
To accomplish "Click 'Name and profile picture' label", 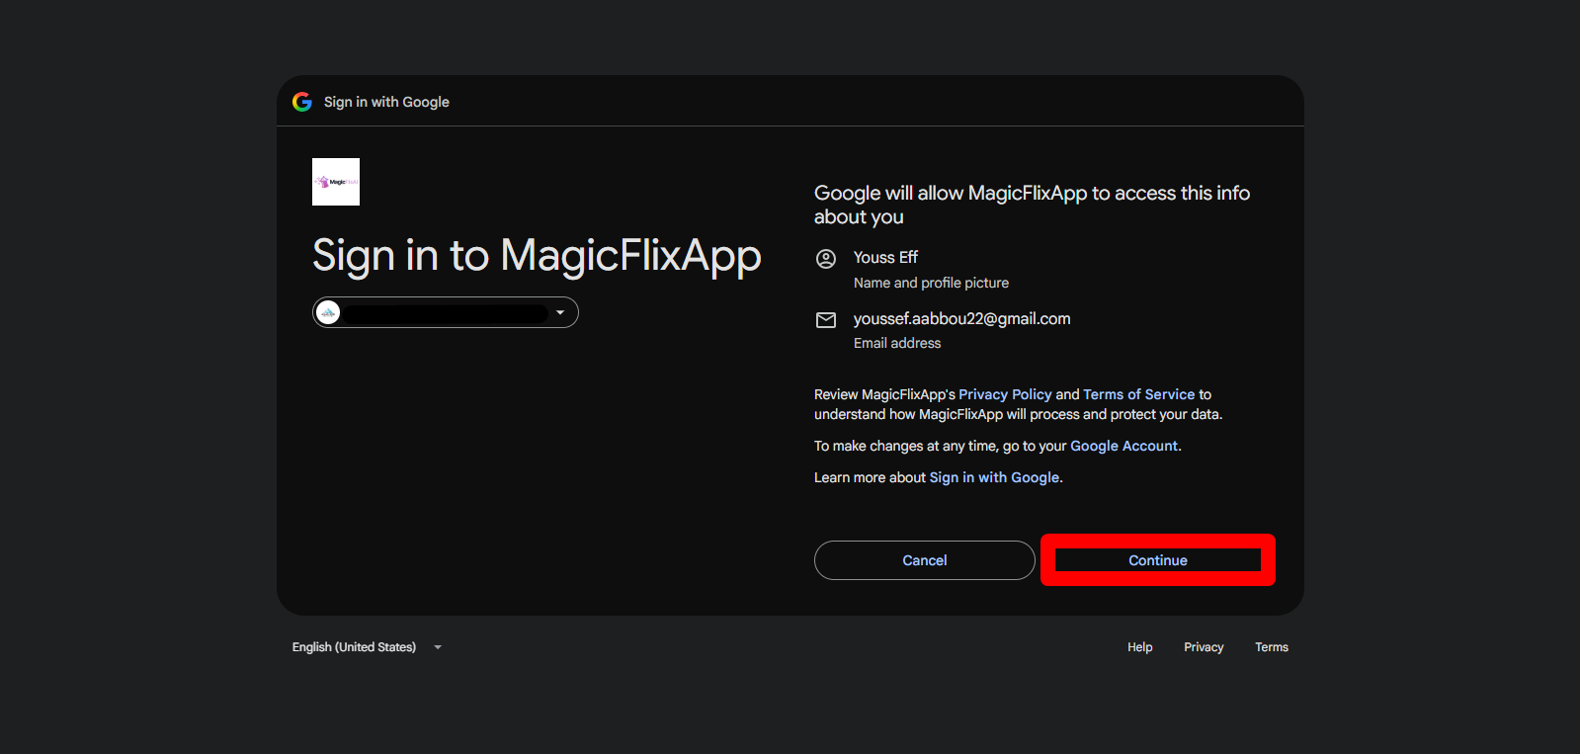I will click(931, 283).
